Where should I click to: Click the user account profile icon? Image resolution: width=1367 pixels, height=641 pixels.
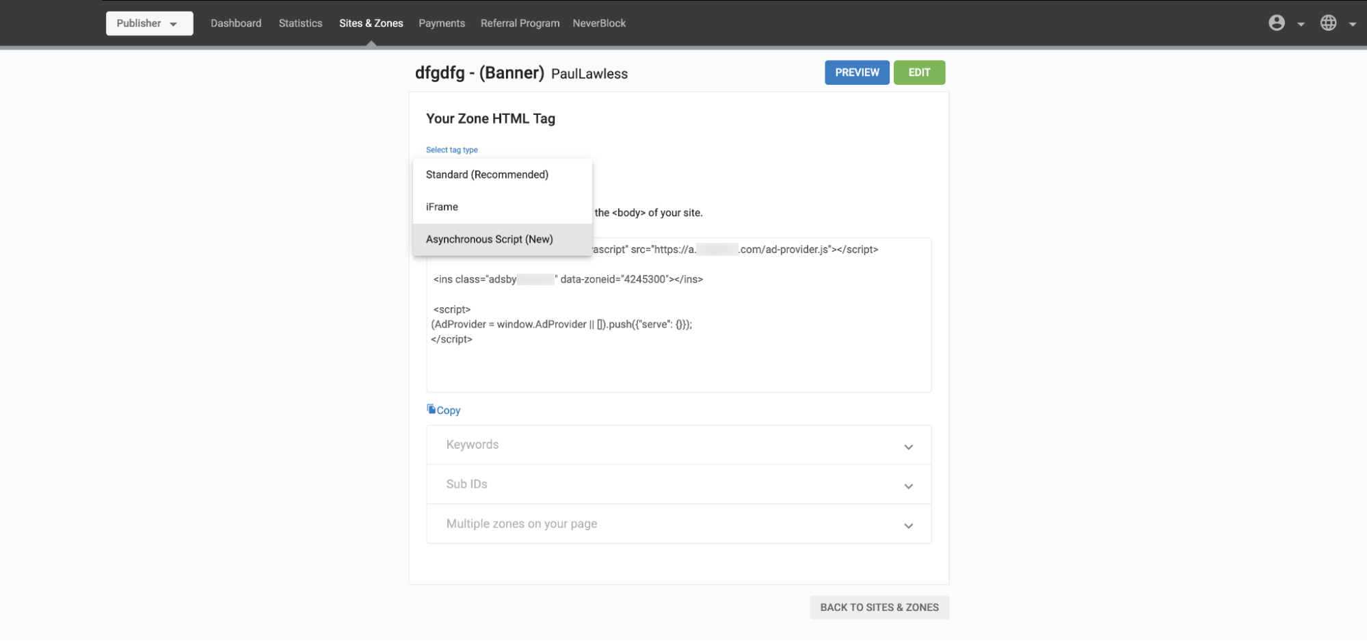coord(1276,23)
